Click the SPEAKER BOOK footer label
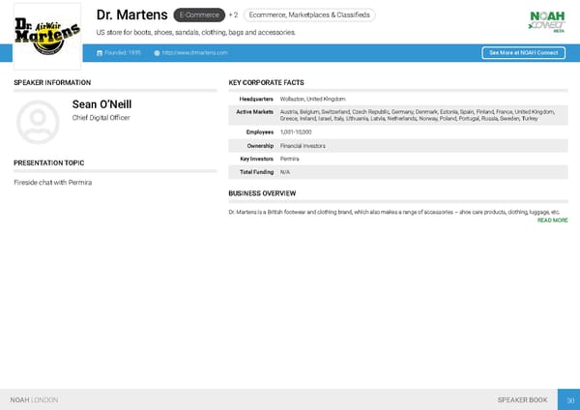 (x=522, y=399)
